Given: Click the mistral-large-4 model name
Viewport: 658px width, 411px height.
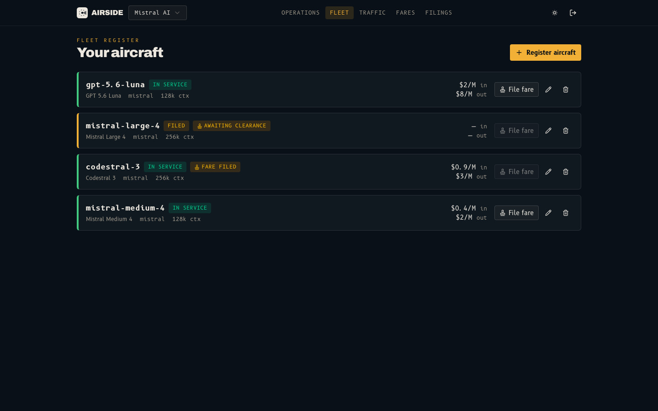Looking at the screenshot, I should pyautogui.click(x=123, y=126).
